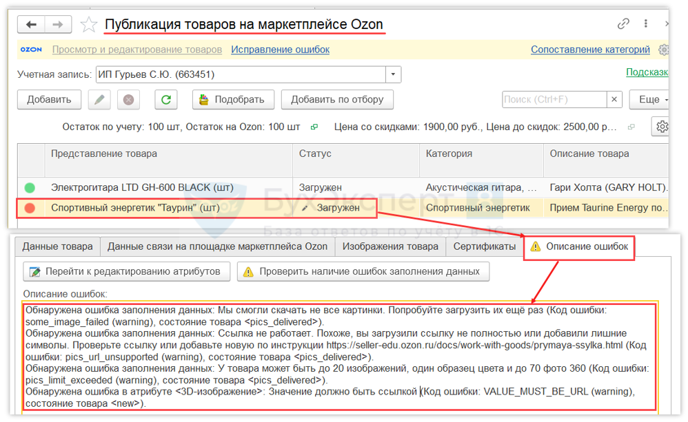Click Проверить наличие ошибок заполнения данных button
The height and width of the screenshot is (422, 688).
pyautogui.click(x=363, y=272)
